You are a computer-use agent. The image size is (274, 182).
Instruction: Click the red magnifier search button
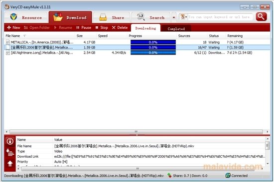(261, 17)
